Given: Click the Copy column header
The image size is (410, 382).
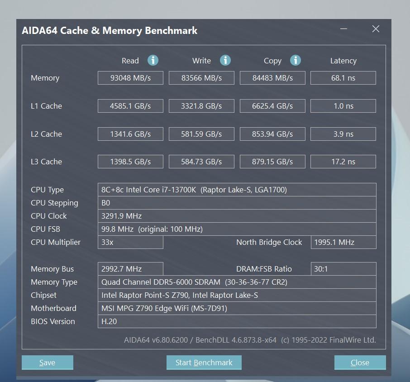Looking at the screenshot, I should pyautogui.click(x=272, y=61).
